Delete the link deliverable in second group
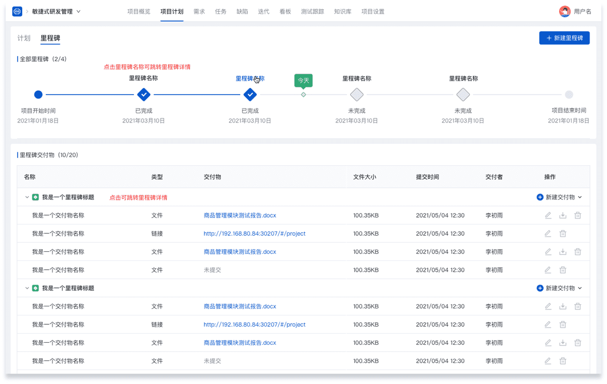The image size is (607, 384). [x=563, y=325]
